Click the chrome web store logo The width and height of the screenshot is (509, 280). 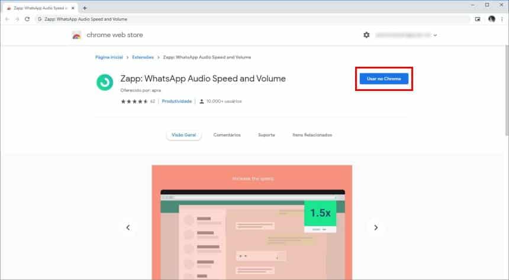(x=76, y=35)
